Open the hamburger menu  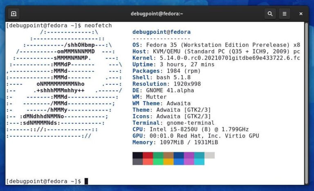[285, 14]
